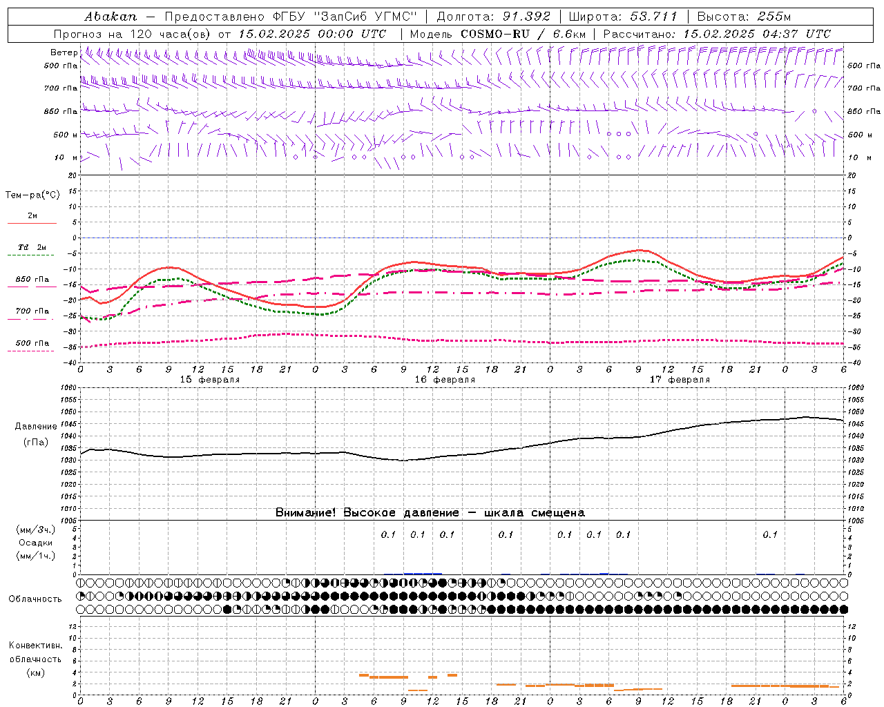Select the '2м' temperature legend entry
This screenshot has height=707, width=884.
(32, 216)
